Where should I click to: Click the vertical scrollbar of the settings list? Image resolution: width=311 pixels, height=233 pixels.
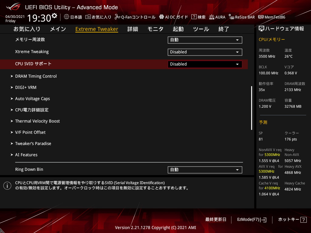pos(252,108)
